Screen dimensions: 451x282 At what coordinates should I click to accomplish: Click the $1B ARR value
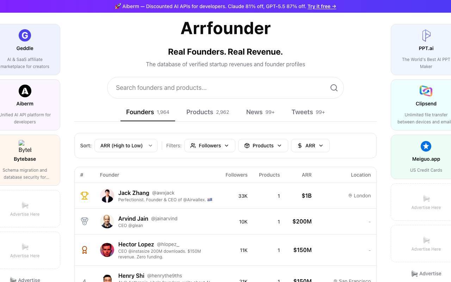[307, 196]
